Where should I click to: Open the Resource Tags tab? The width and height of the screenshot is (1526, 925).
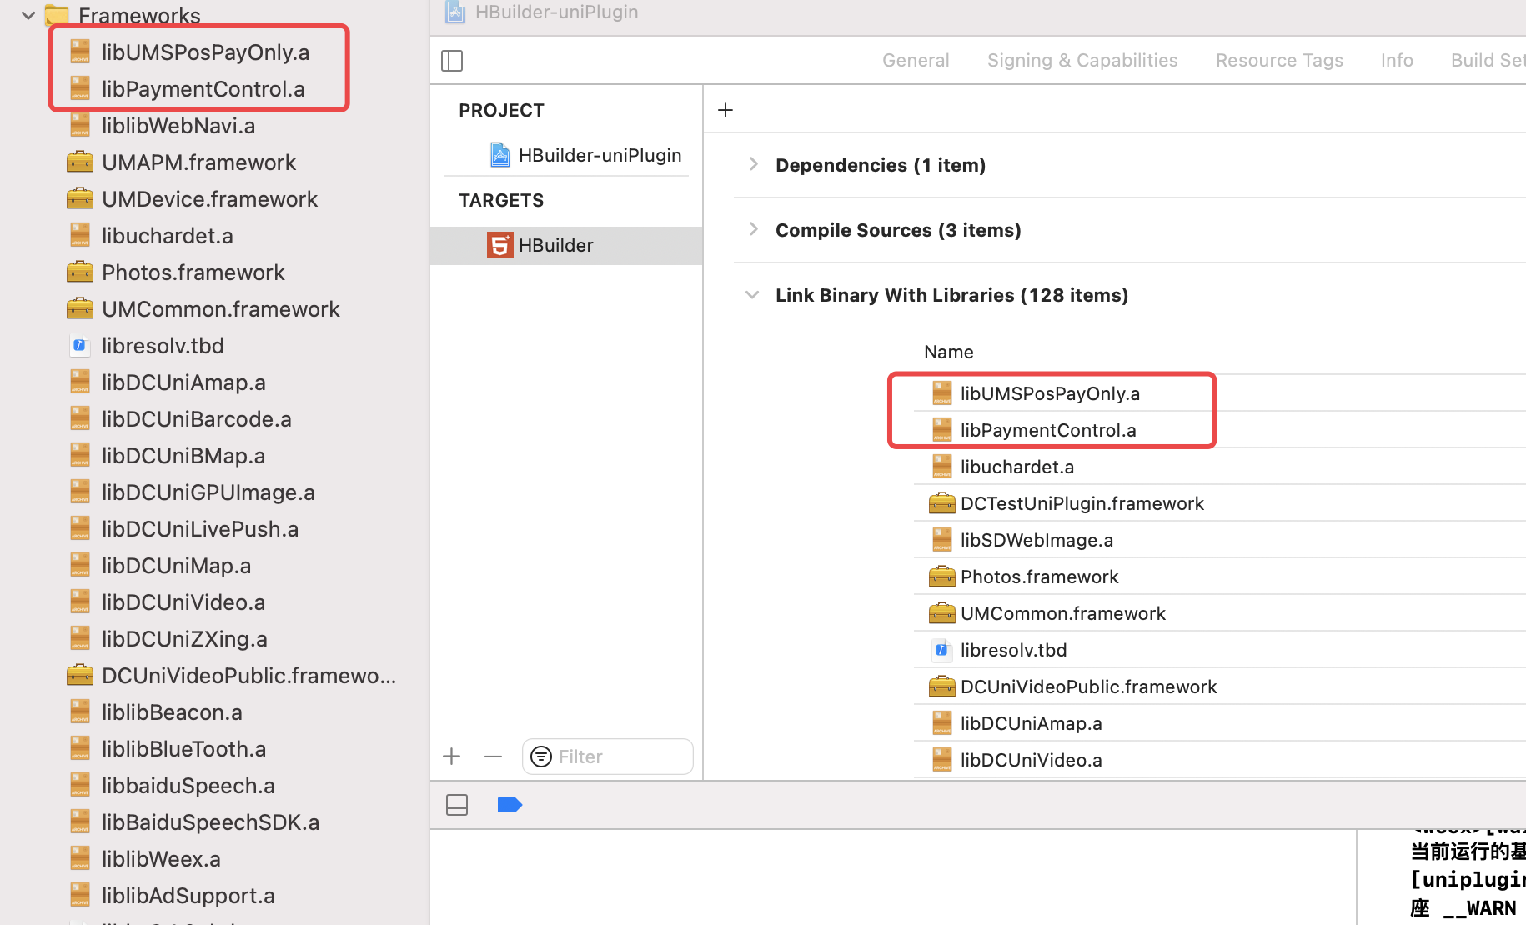[x=1279, y=60]
